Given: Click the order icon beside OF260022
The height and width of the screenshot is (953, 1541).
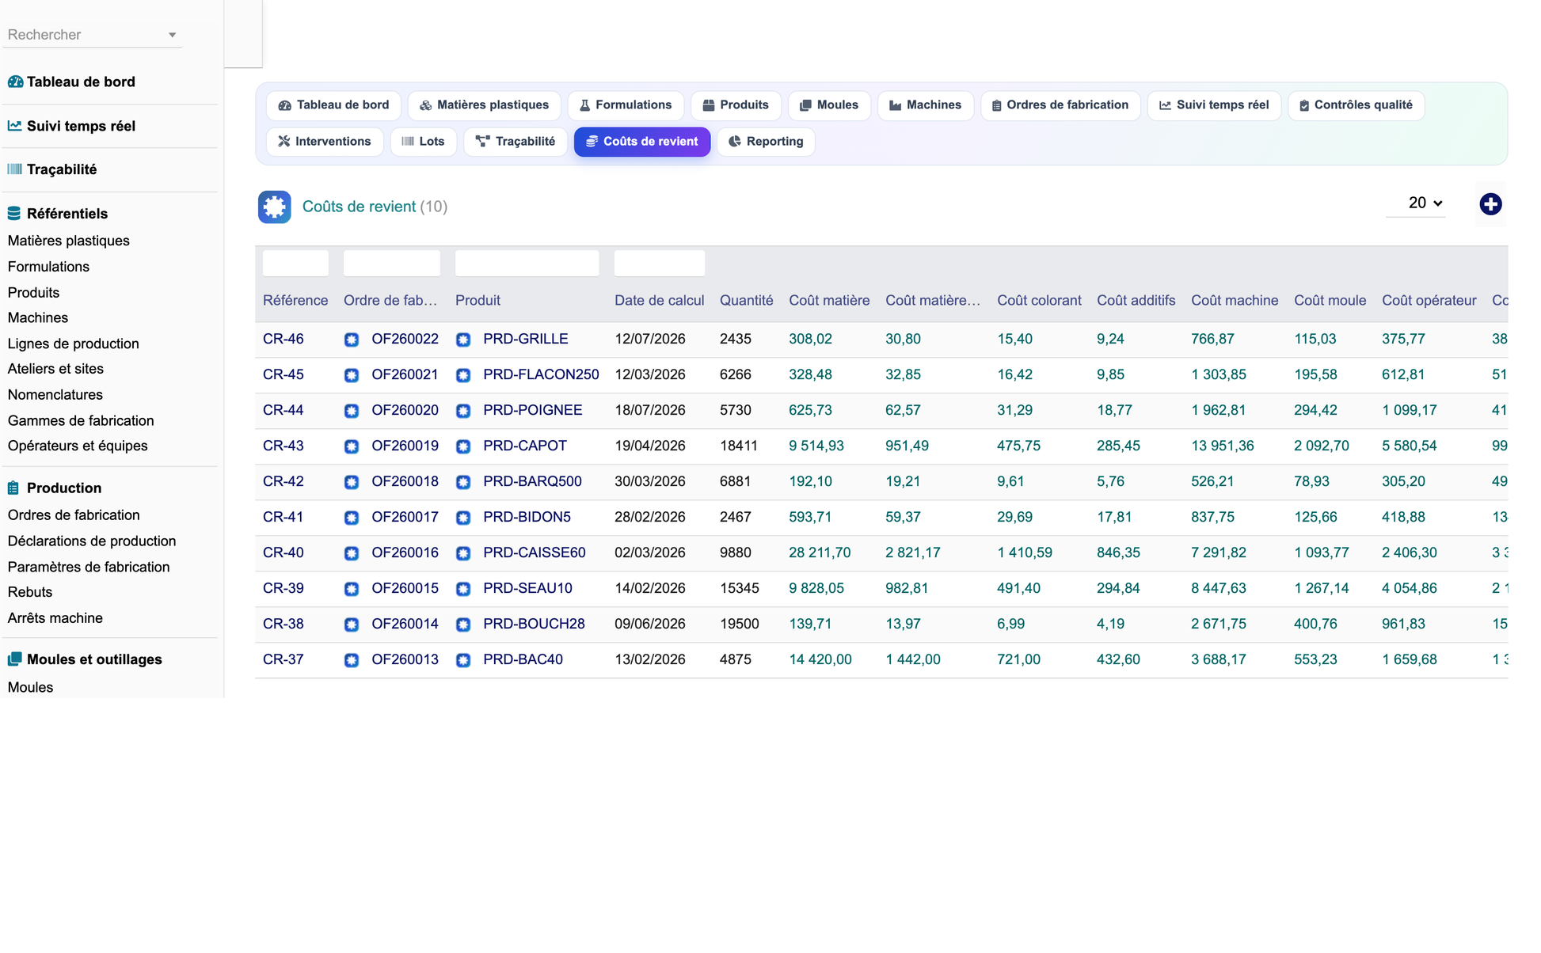Looking at the screenshot, I should tap(352, 340).
